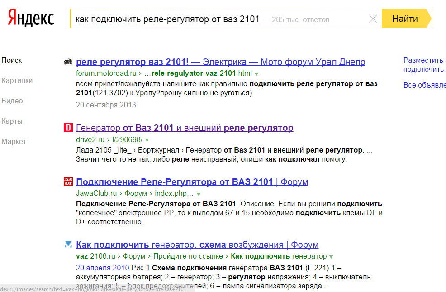Viewport: 446px width, 292px height.
Task: Click the vaz-2106.ru blue favicon
Action: (x=68, y=244)
